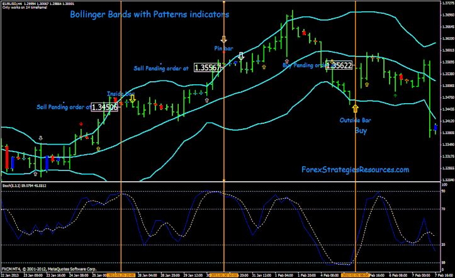This screenshot has width=455, height=278.
Task: Click the Buy label under Outside Bar
Action: coord(361,130)
